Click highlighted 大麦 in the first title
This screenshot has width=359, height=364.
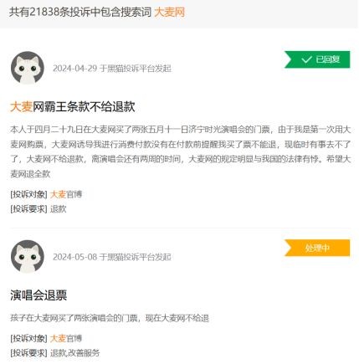point(21,107)
